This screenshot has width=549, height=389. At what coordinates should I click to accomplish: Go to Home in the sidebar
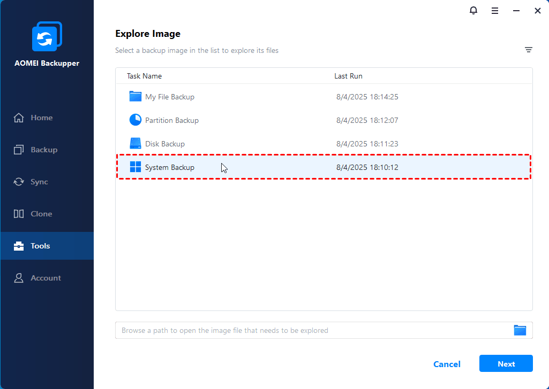click(41, 118)
